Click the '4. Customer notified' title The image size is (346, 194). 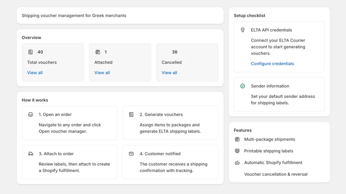click(x=160, y=154)
